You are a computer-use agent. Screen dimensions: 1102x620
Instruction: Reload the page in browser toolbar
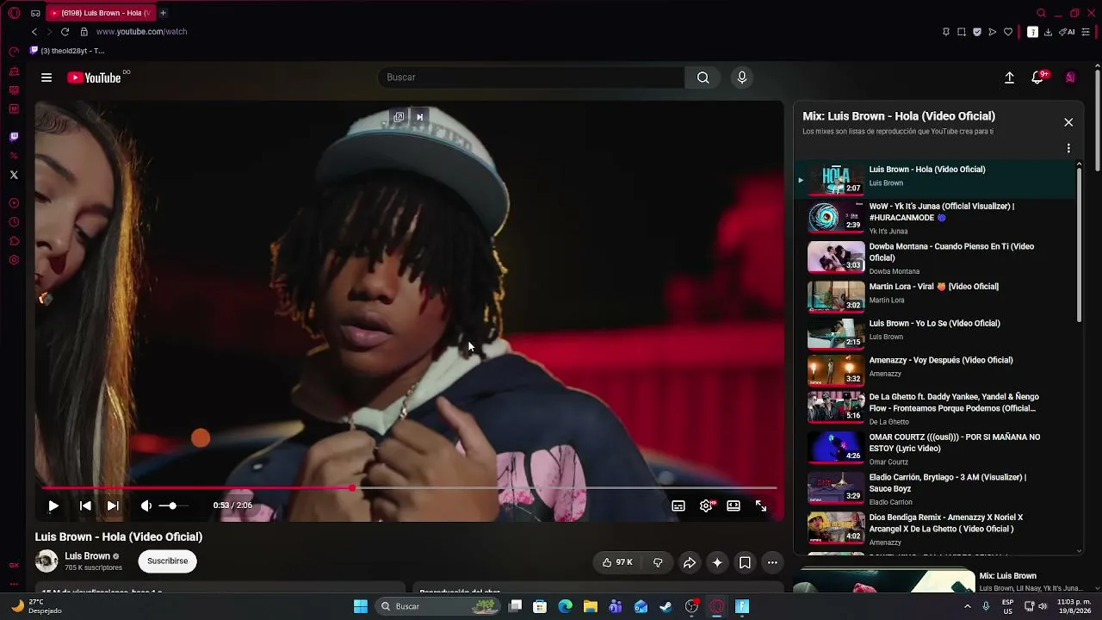click(x=65, y=32)
